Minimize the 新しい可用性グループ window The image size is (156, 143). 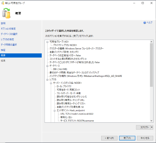click(134, 3)
